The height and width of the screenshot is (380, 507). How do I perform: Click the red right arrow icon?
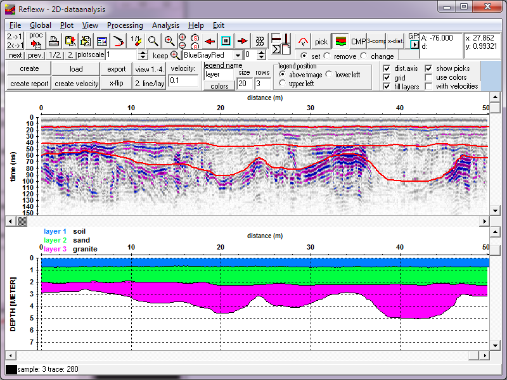tap(242, 41)
